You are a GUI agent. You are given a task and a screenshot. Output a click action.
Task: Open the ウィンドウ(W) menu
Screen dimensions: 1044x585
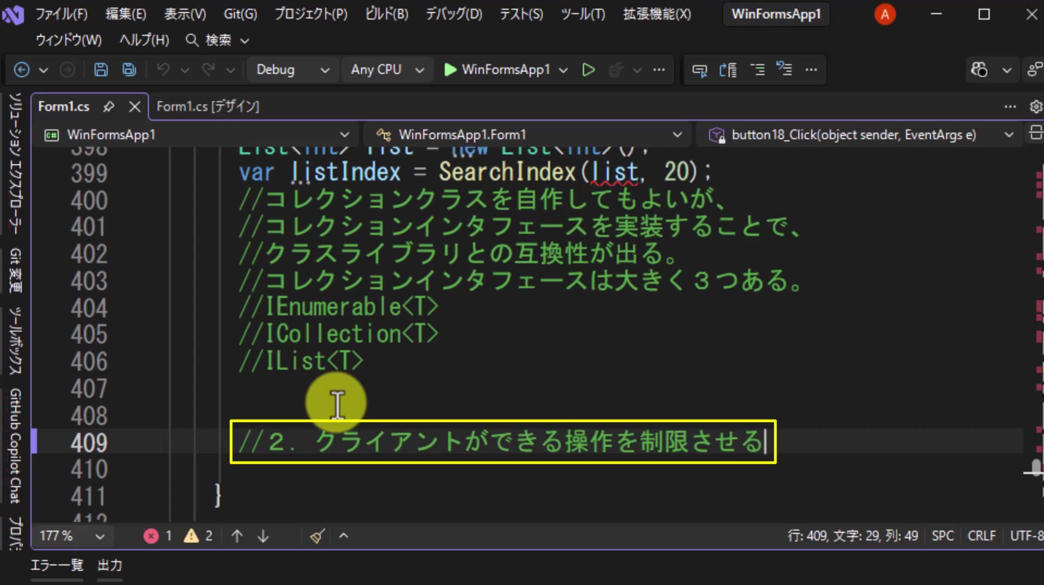pos(69,40)
